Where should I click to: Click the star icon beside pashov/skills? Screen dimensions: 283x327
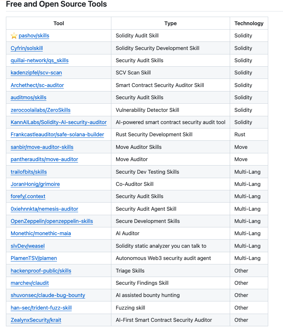(14, 36)
